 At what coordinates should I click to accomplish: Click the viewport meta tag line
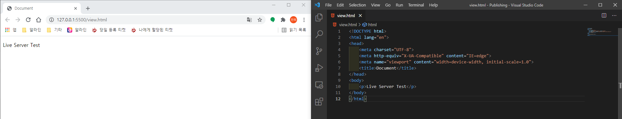click(x=446, y=62)
